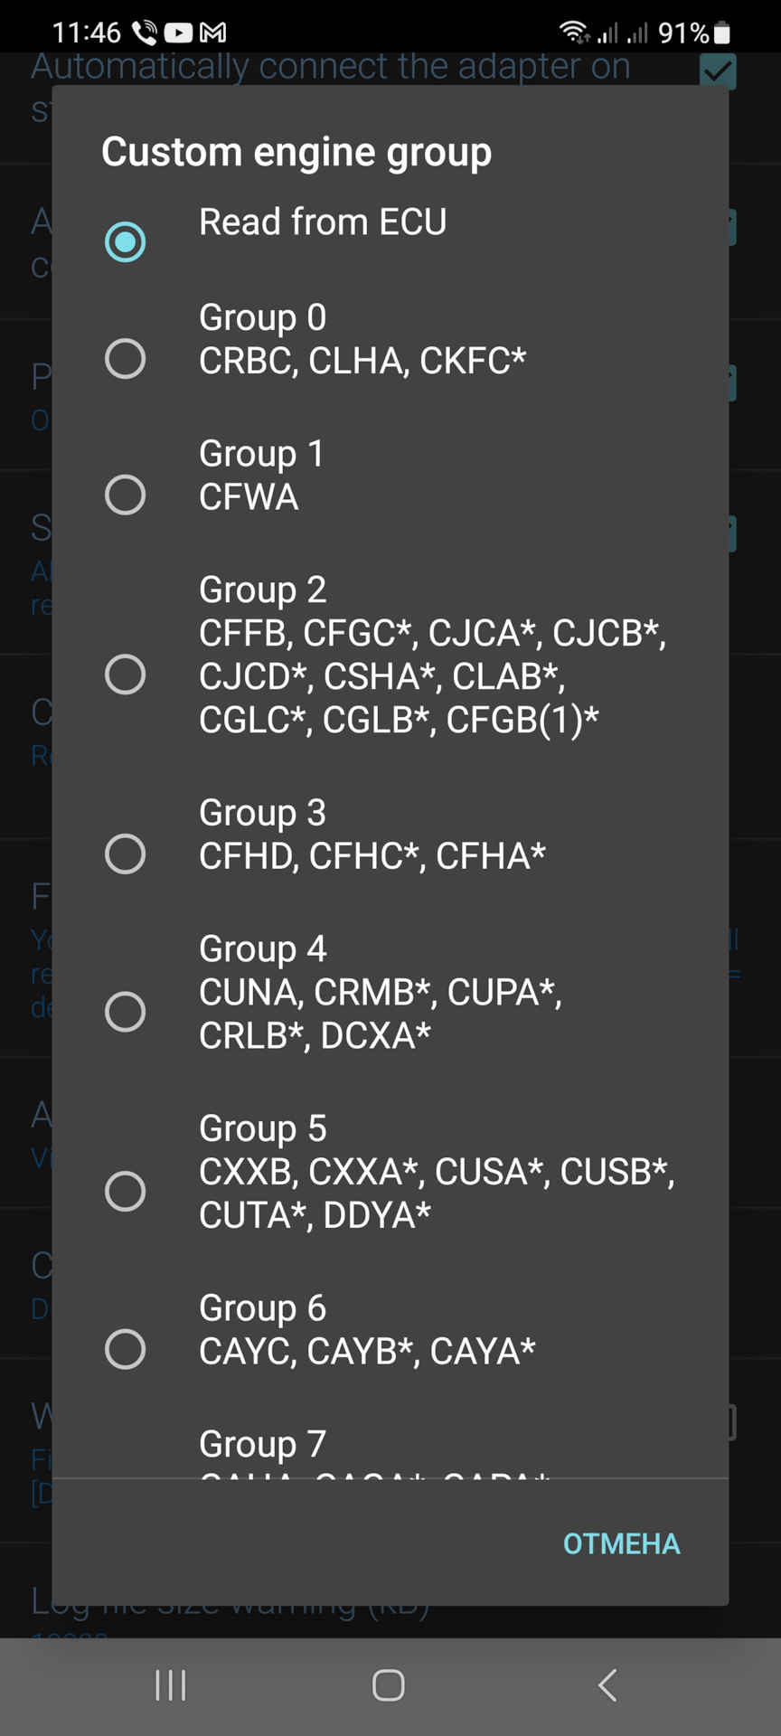Pick the Group 2 engine radio button
This screenshot has height=1736, width=781.
125,675
